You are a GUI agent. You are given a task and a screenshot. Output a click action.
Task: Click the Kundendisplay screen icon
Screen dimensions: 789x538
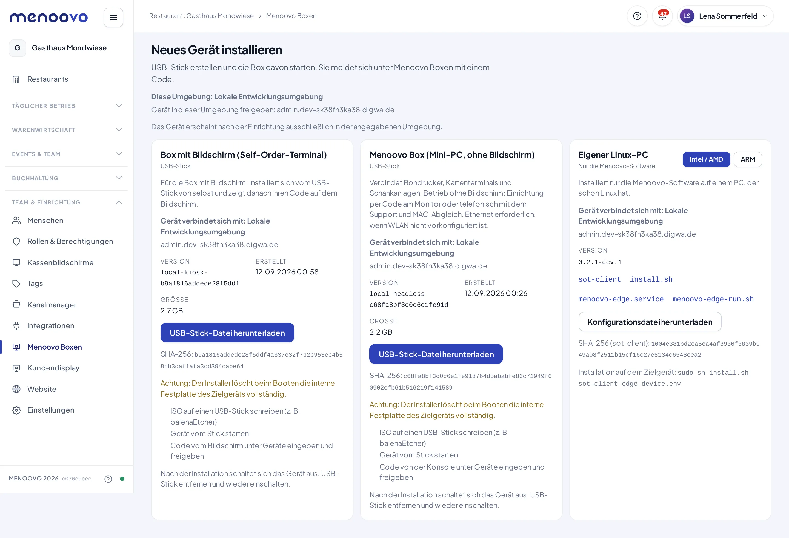point(16,368)
